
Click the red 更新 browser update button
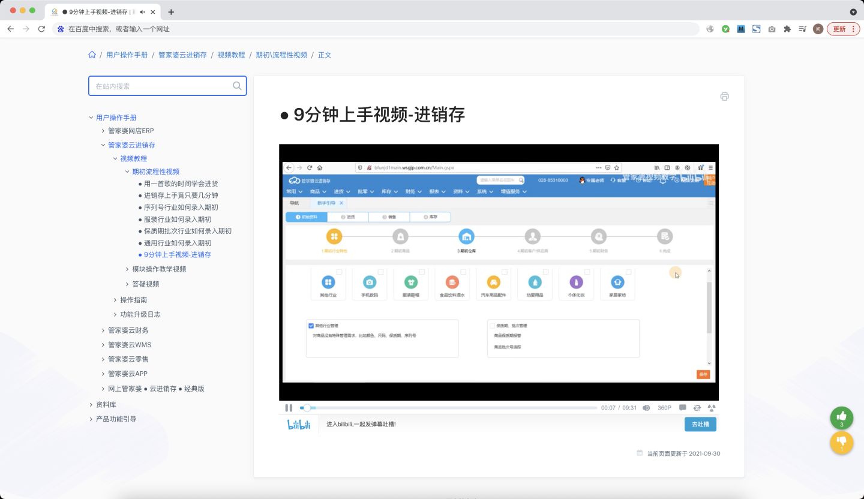click(843, 29)
